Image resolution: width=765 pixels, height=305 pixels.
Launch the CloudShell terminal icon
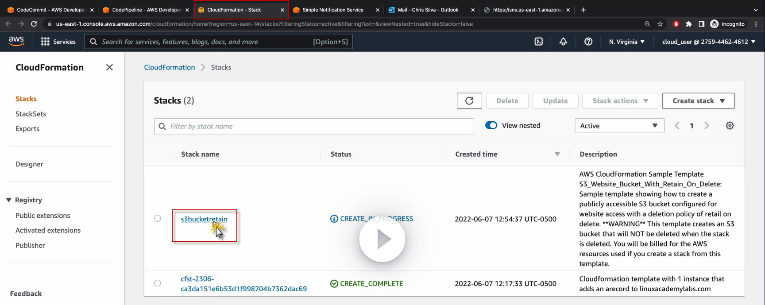coord(538,42)
